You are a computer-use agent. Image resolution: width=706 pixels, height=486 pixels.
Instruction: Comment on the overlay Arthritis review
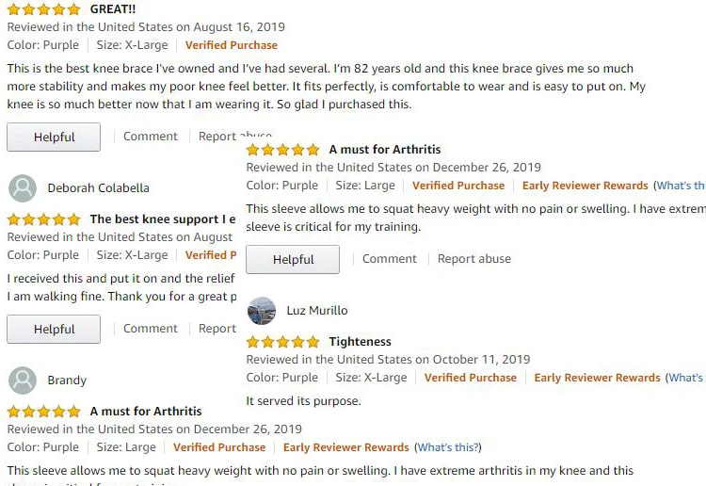point(389,259)
